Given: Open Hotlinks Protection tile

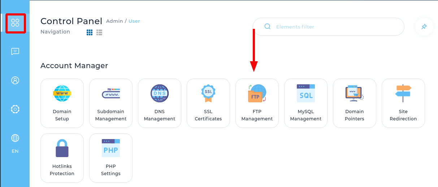Looking at the screenshot, I should pos(62,158).
